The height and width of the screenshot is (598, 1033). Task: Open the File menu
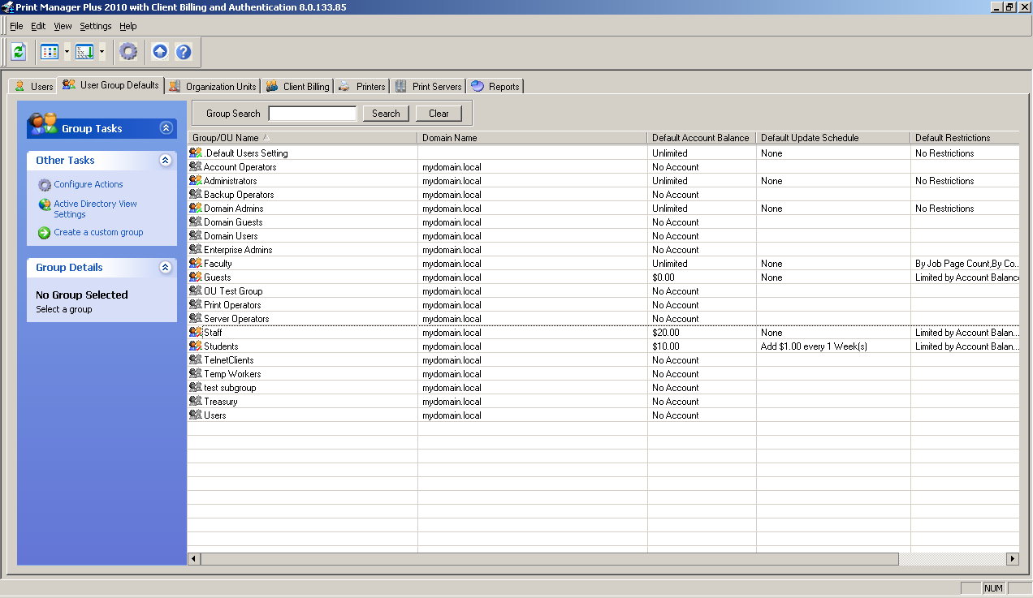coord(16,26)
